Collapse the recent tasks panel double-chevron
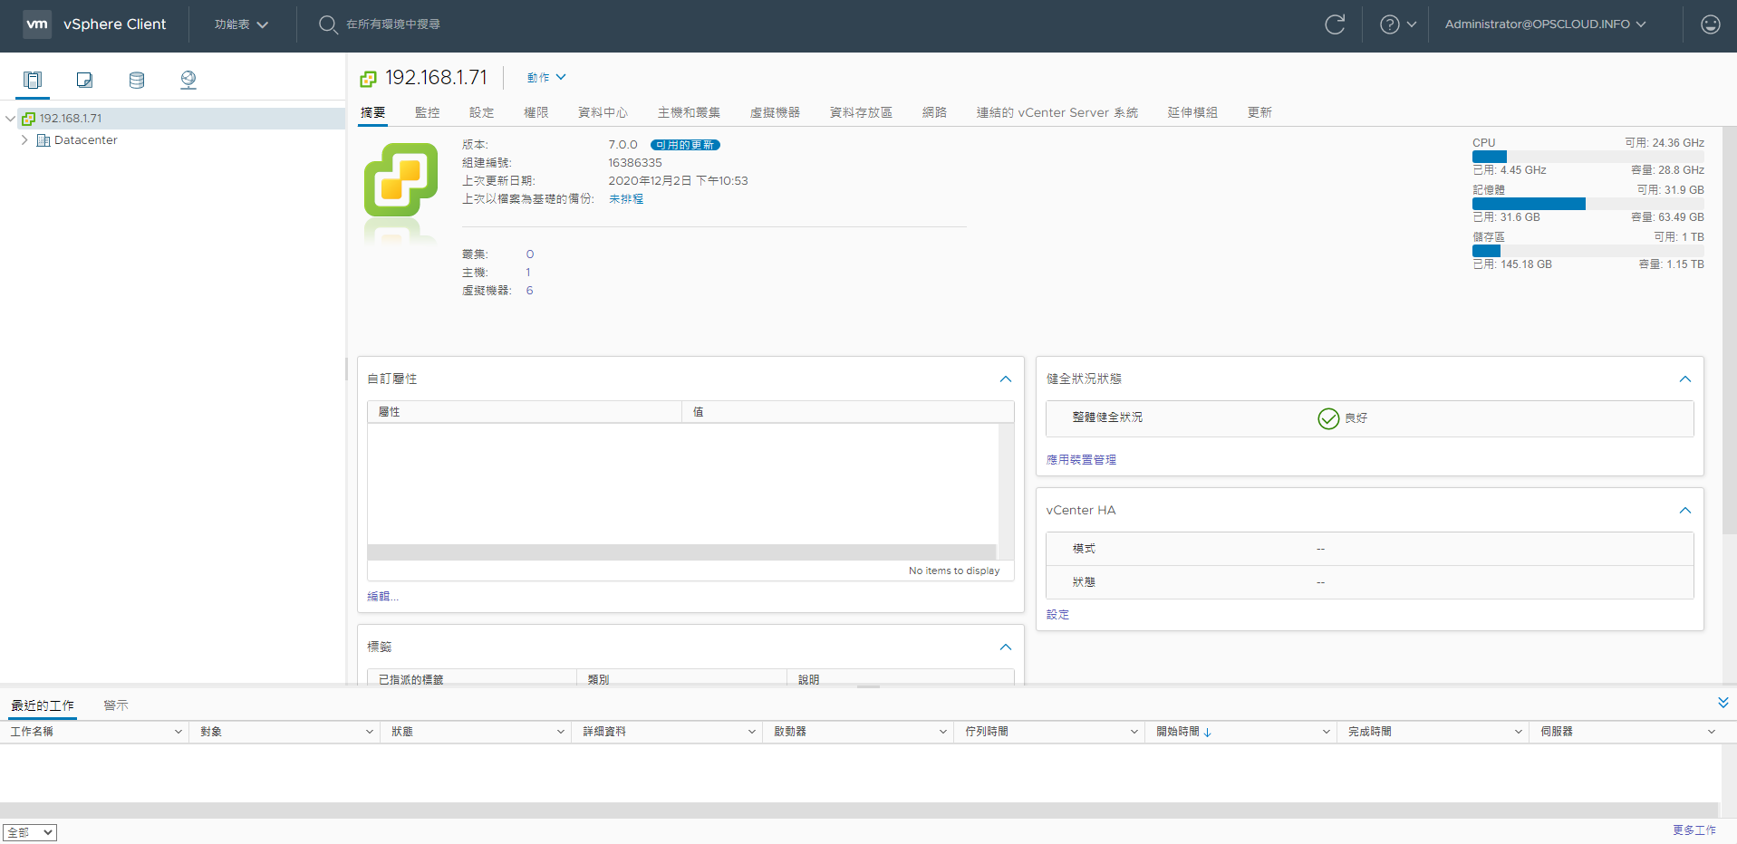 [1723, 703]
